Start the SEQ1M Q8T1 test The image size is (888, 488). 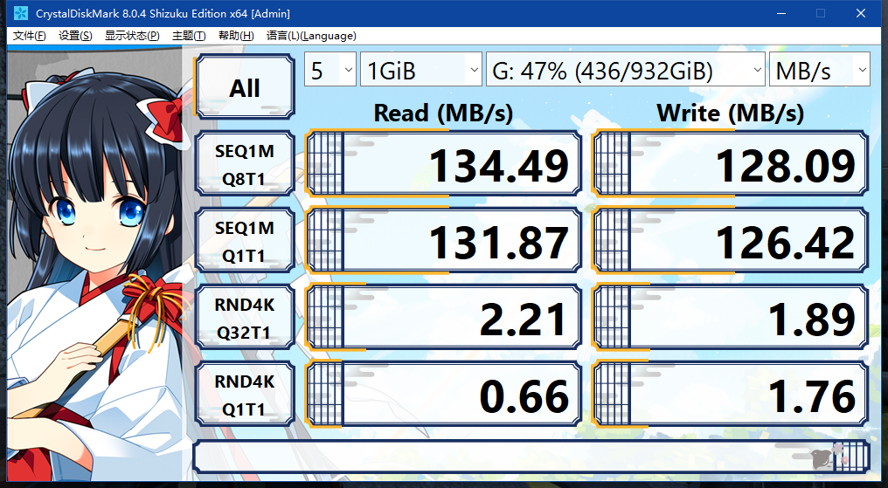point(245,164)
